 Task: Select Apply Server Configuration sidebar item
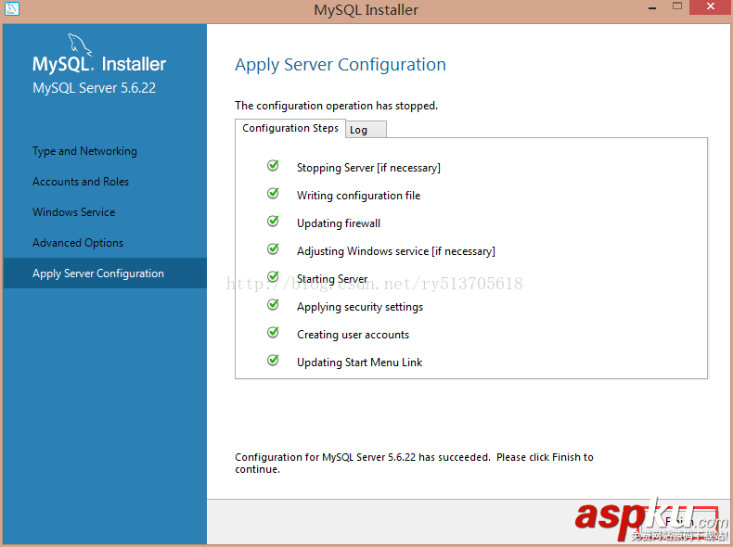point(98,273)
